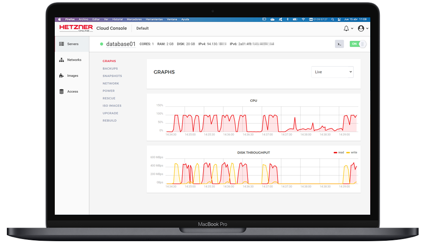Click the Cloud Console title link

pos(111,28)
